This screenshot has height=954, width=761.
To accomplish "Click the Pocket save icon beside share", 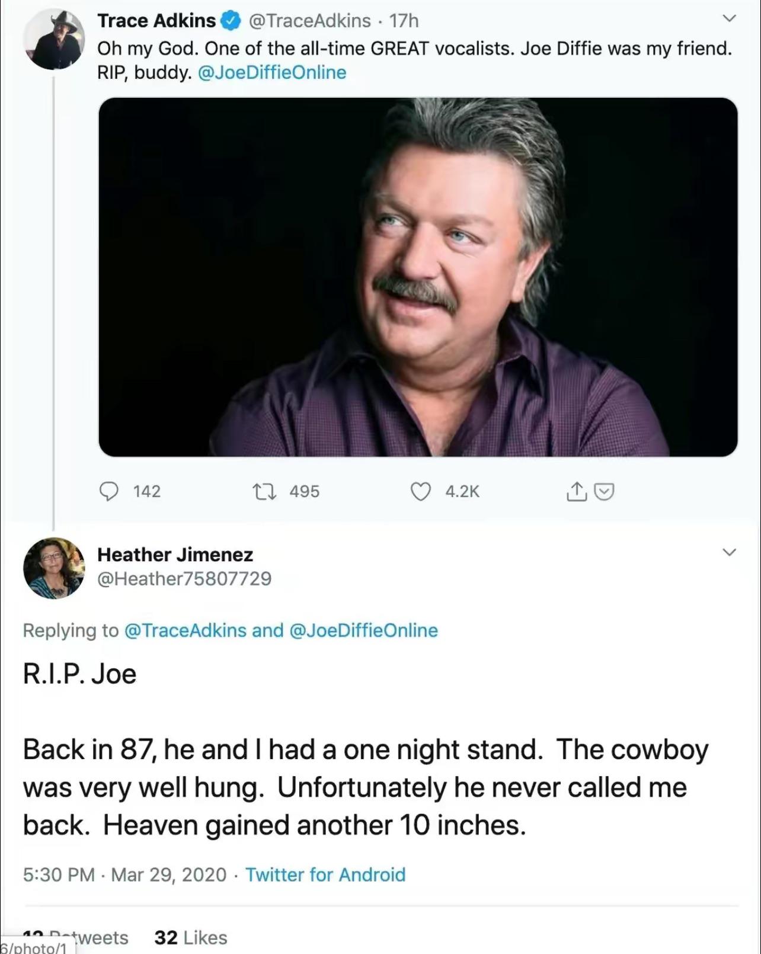I will [604, 491].
